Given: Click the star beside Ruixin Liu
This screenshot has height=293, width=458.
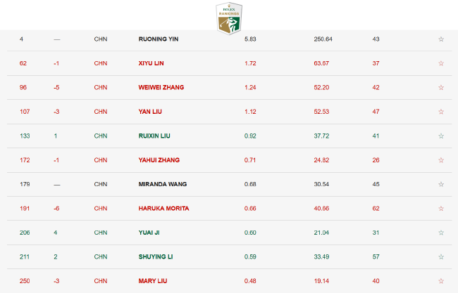Looking at the screenshot, I should pos(441,136).
